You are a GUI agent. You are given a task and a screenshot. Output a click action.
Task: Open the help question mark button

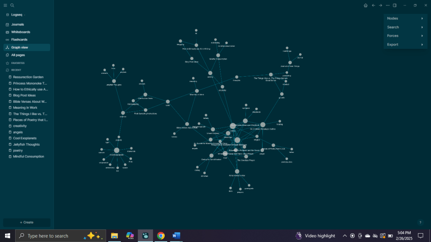tap(420, 222)
